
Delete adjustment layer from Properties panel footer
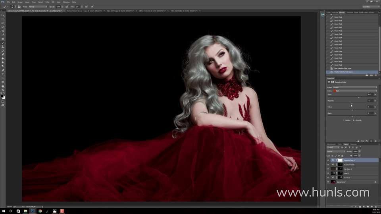[x=375, y=141]
